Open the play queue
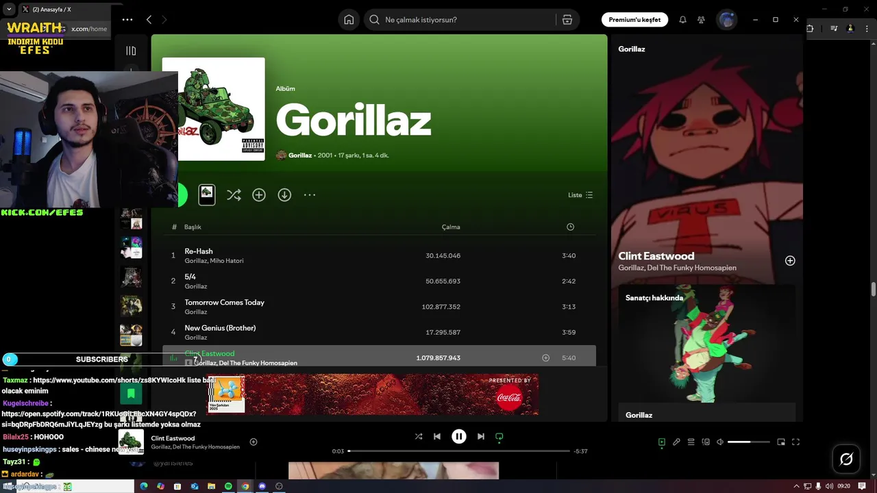Image resolution: width=877 pixels, height=493 pixels. pos(691,442)
